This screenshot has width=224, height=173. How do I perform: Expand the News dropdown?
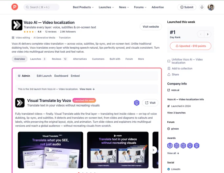(x=124, y=7)
